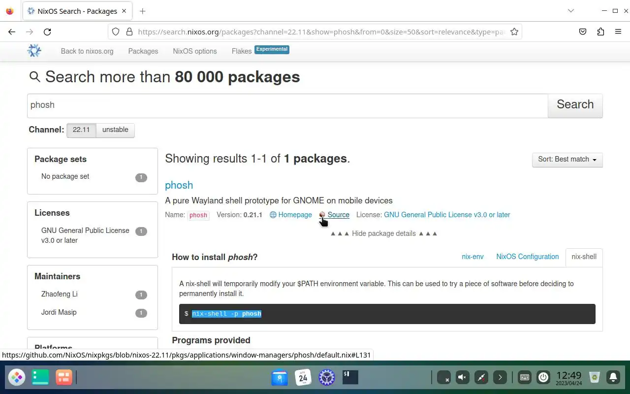Open the NixOS options navigation item
630x394 pixels.
pos(195,51)
